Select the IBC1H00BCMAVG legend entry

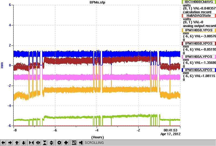[199, 2]
